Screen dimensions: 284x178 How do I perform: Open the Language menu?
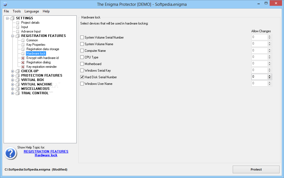(x=32, y=11)
